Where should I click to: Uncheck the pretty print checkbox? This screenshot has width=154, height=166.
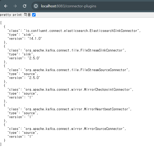34,15
